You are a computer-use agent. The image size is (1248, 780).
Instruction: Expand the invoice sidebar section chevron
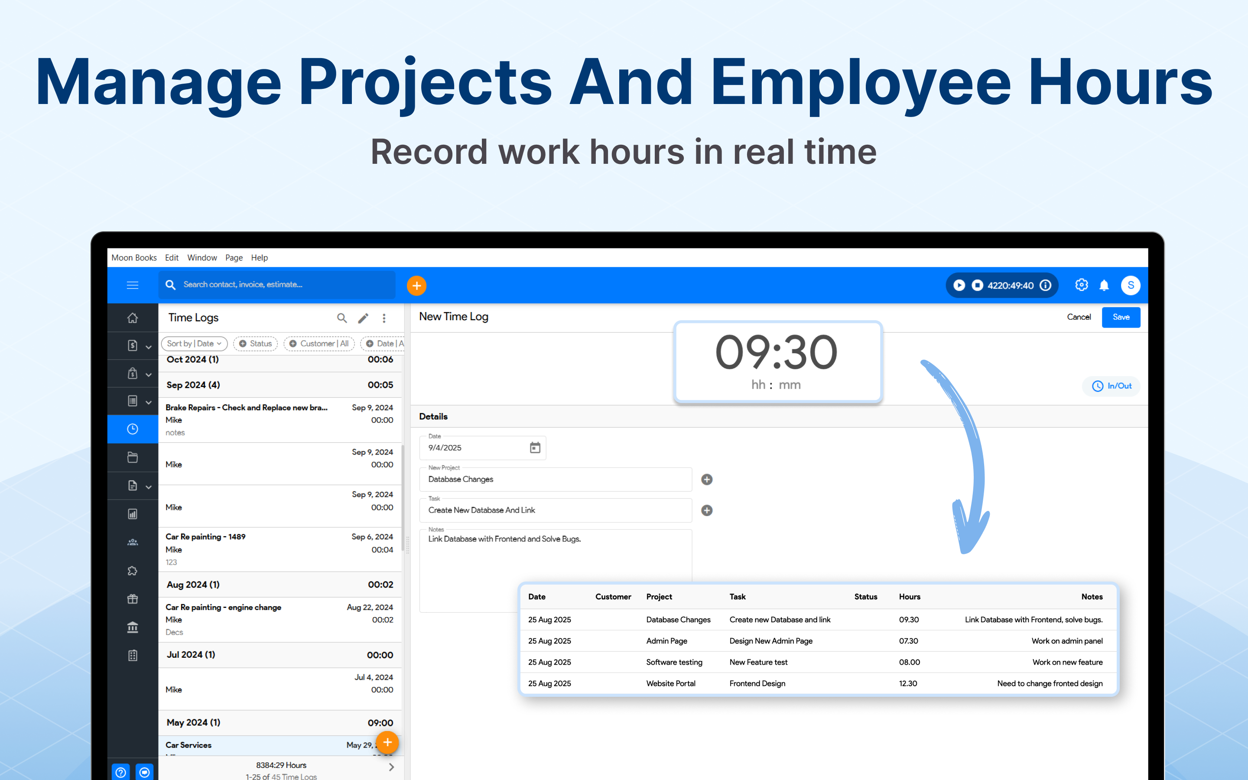(x=149, y=347)
